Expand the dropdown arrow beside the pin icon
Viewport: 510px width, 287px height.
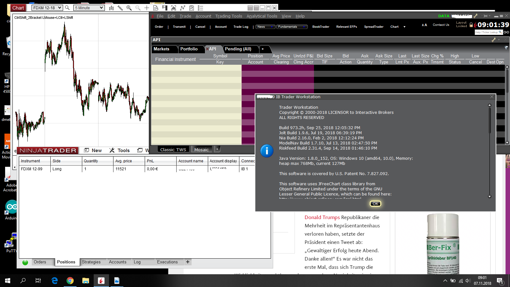pyautogui.click(x=490, y=16)
